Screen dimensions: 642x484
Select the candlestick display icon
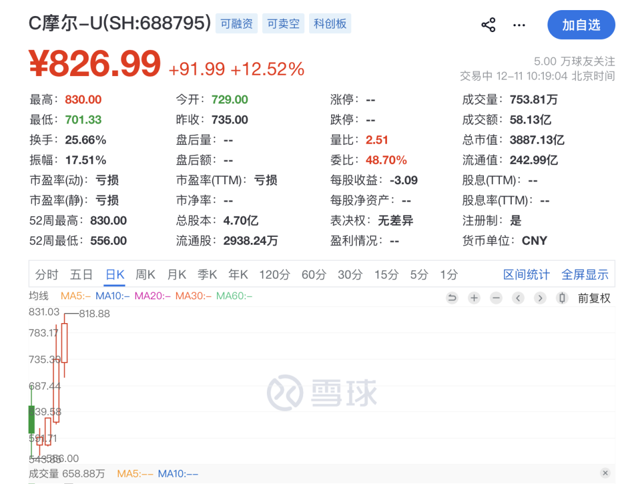562,298
